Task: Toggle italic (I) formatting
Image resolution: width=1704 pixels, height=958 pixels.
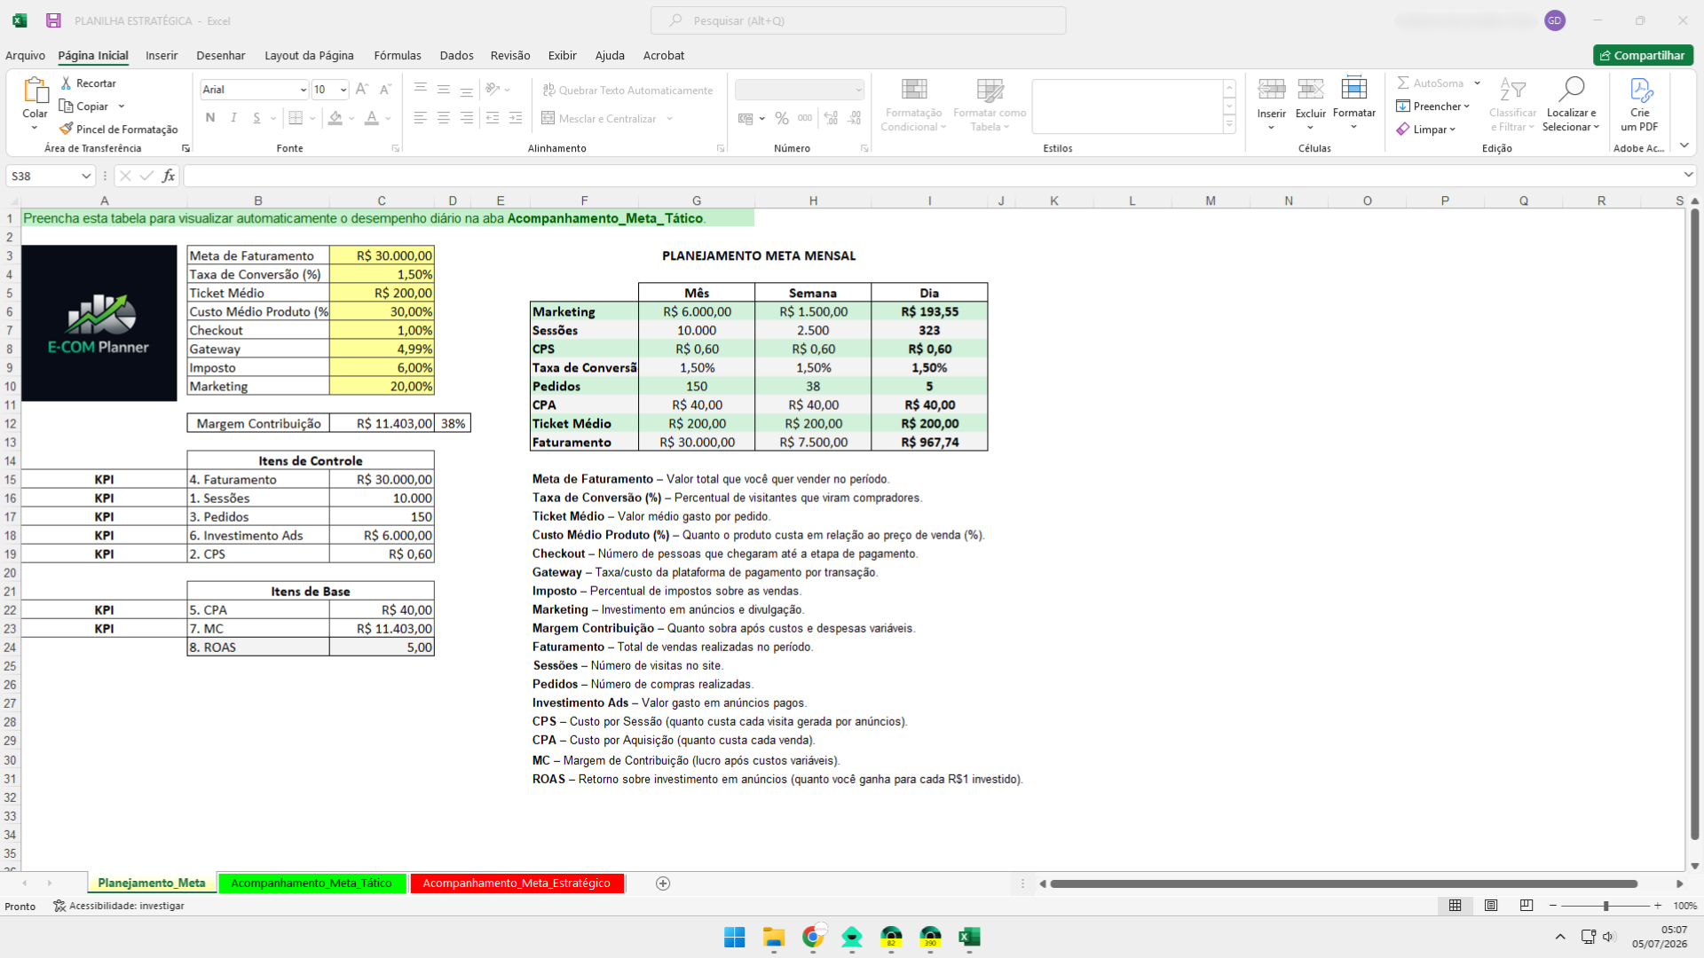Action: point(233,118)
